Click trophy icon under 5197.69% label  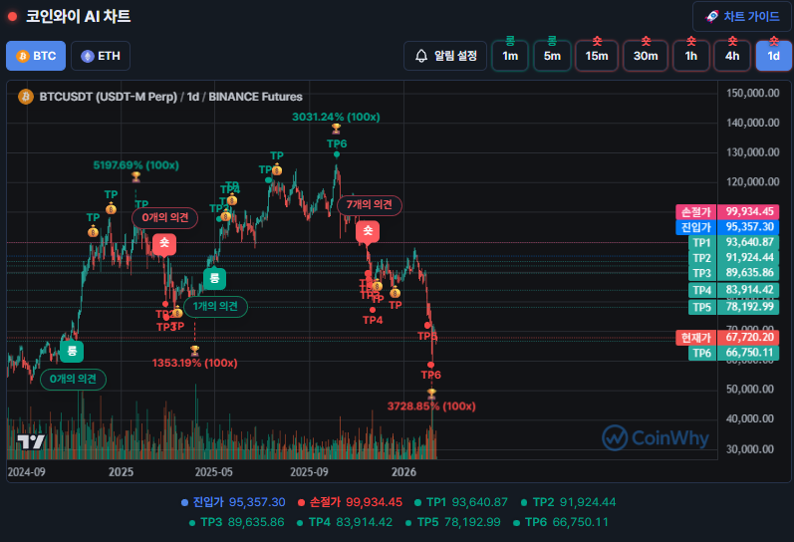point(135,177)
